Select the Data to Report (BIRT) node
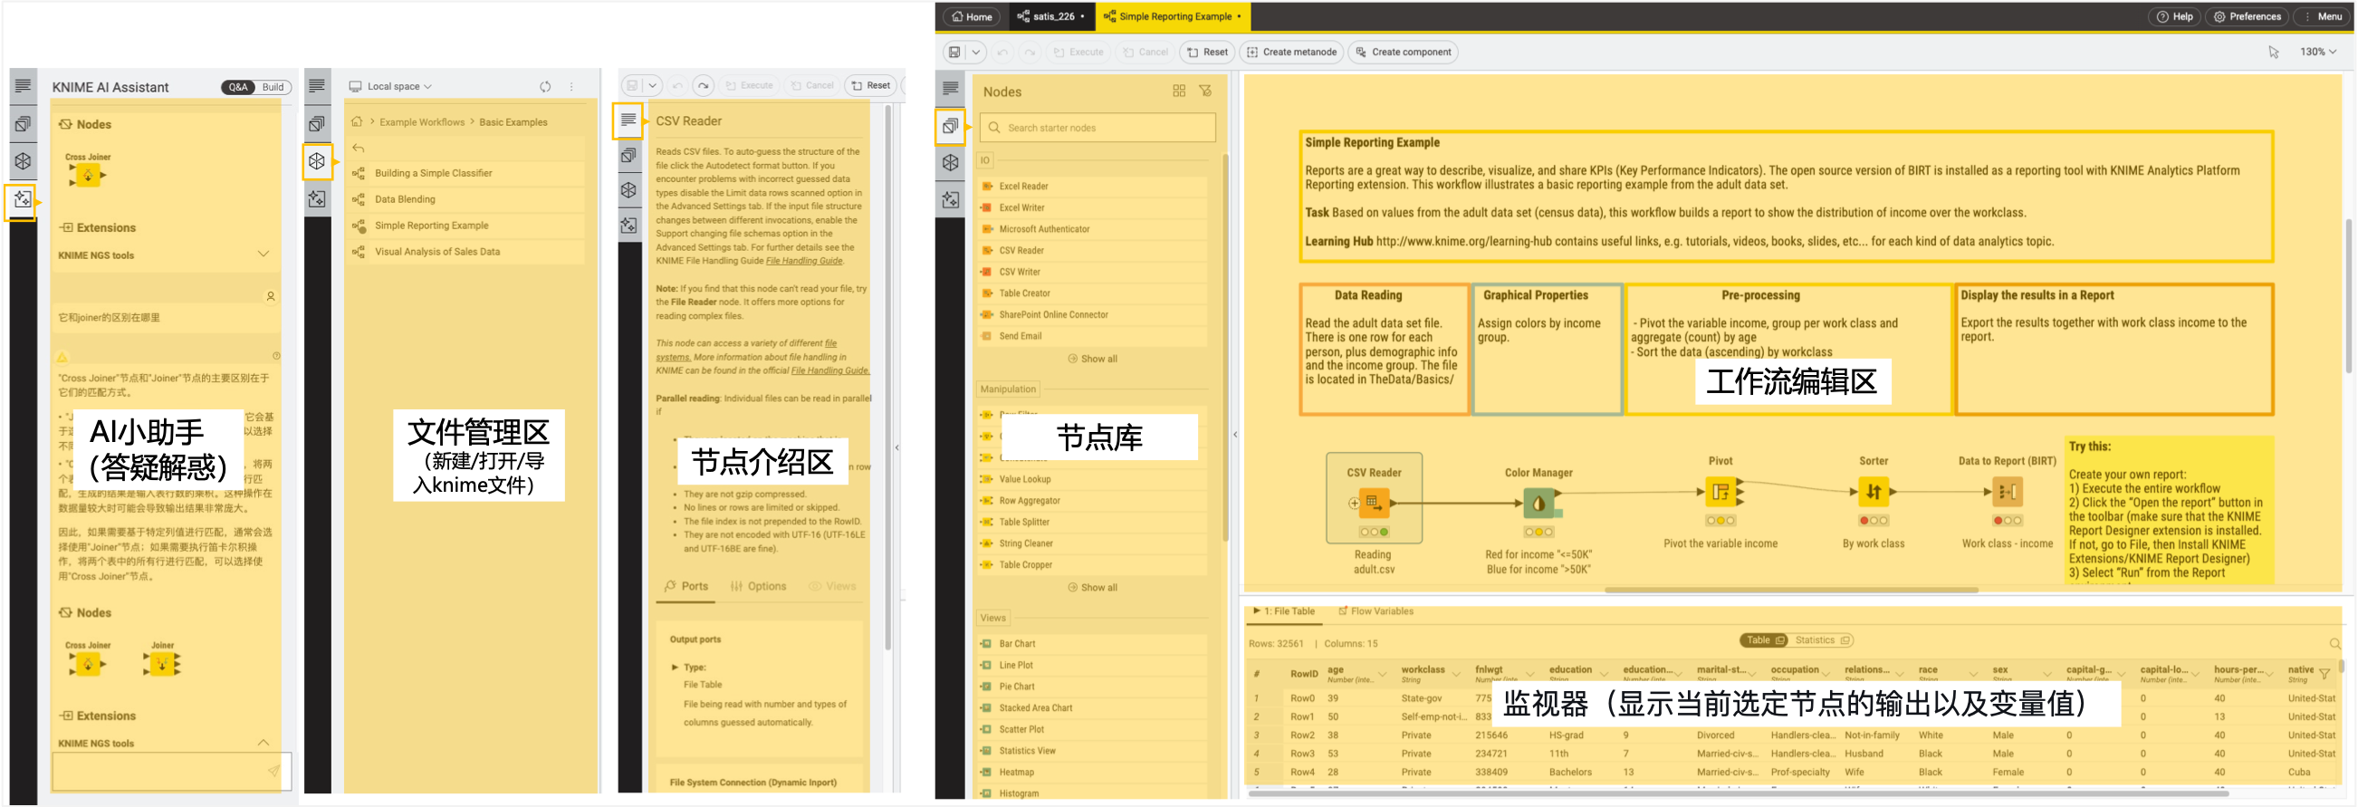The width and height of the screenshot is (2358, 807). pos(2007,492)
